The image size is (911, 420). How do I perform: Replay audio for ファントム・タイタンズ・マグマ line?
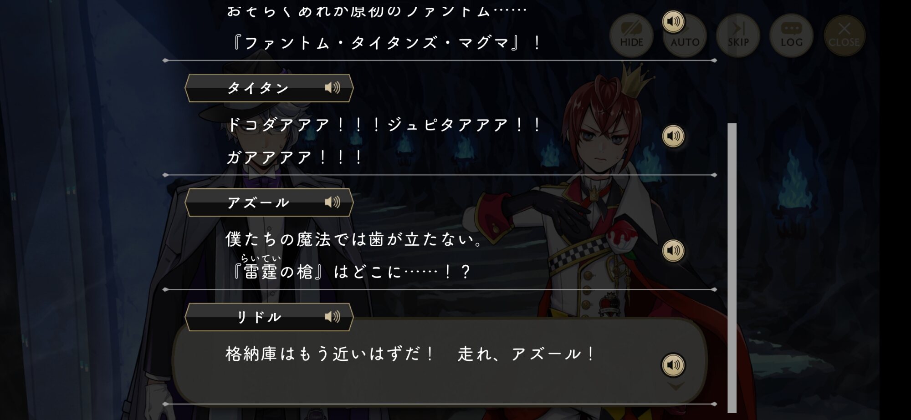(673, 21)
